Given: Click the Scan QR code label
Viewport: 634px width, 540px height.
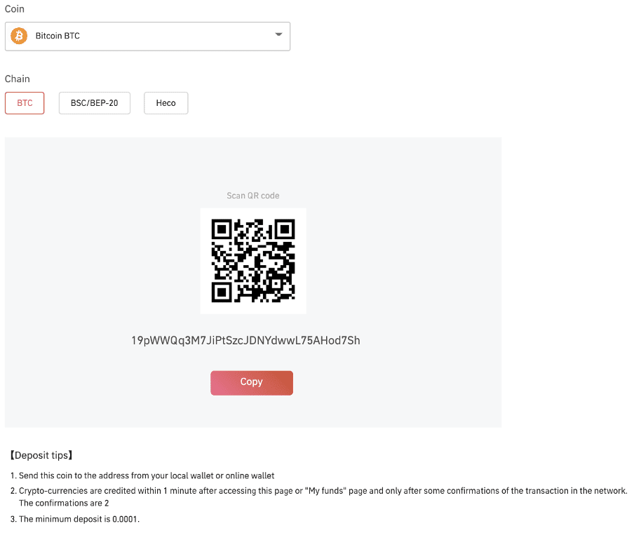Looking at the screenshot, I should pos(253,196).
